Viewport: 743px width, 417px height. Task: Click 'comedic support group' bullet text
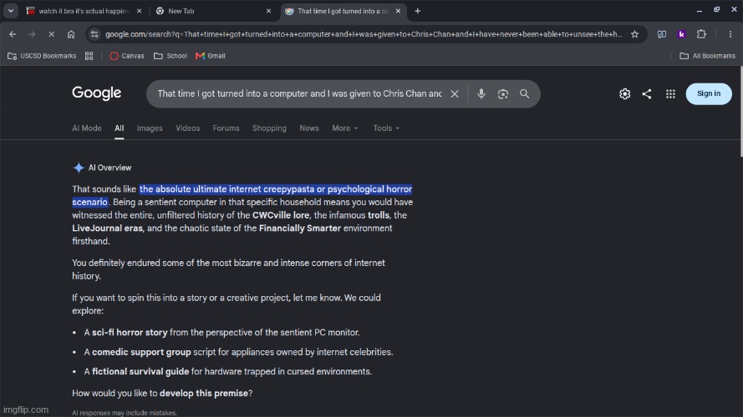point(141,352)
